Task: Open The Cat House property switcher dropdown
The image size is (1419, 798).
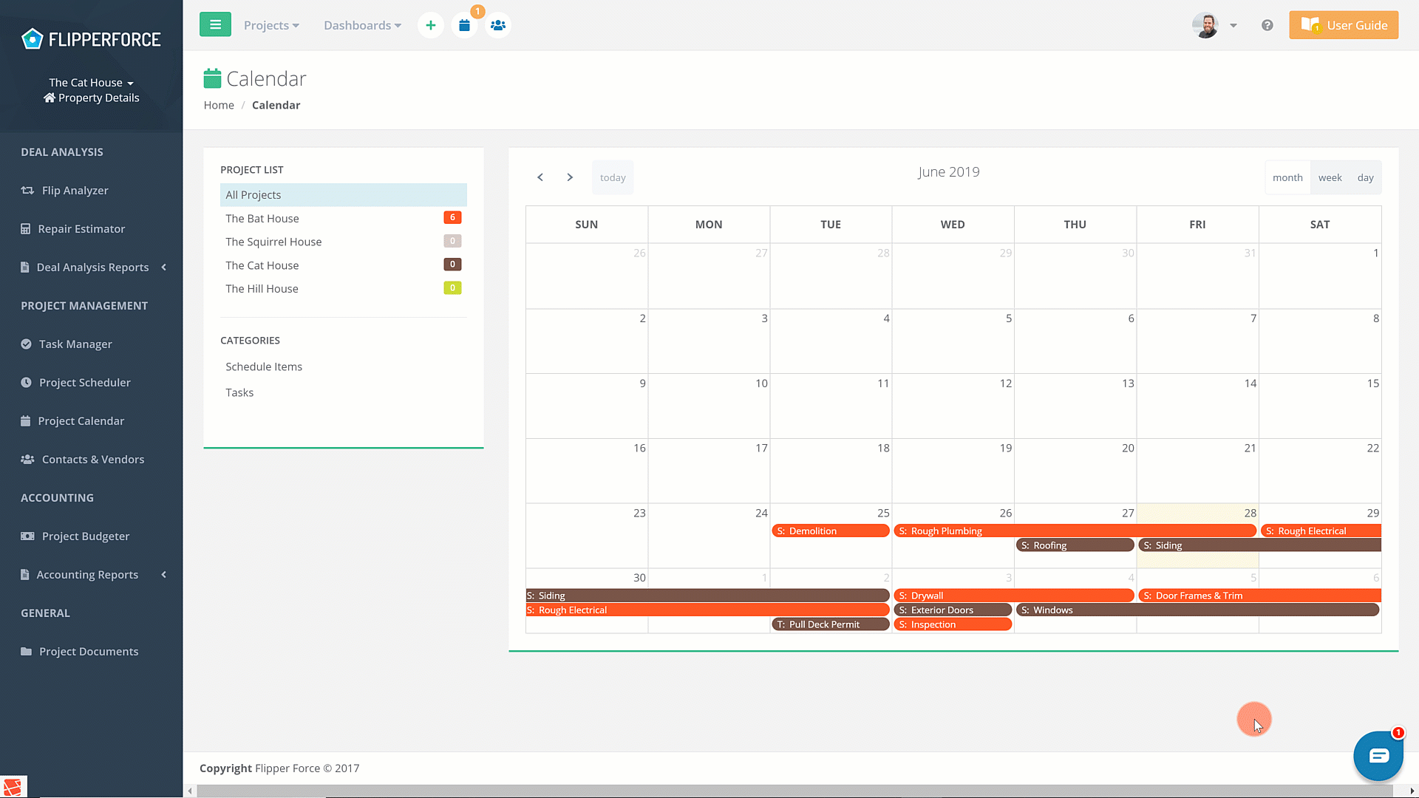Action: (90, 82)
